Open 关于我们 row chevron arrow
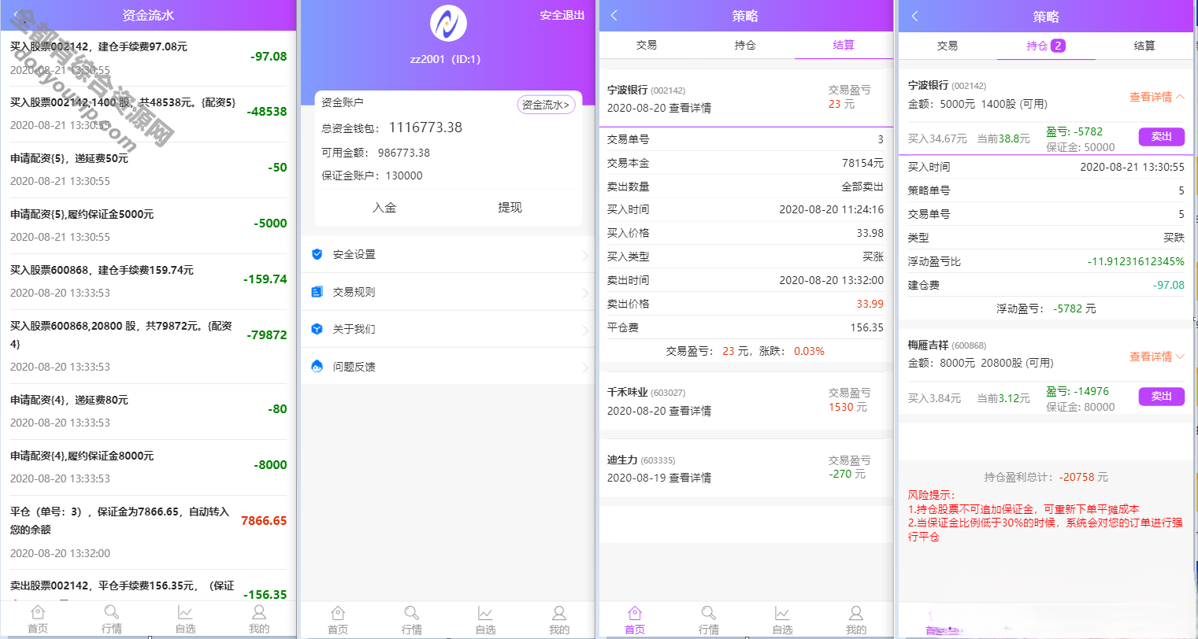Viewport: 1198px width, 639px height. pos(585,330)
